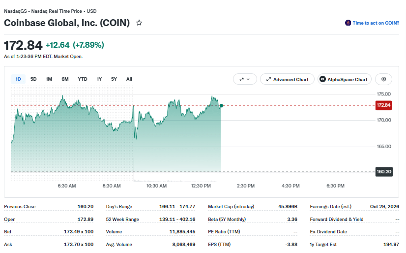This screenshot has height=253, width=406.
Task: Open the Advanced Chart
Action: pyautogui.click(x=287, y=79)
